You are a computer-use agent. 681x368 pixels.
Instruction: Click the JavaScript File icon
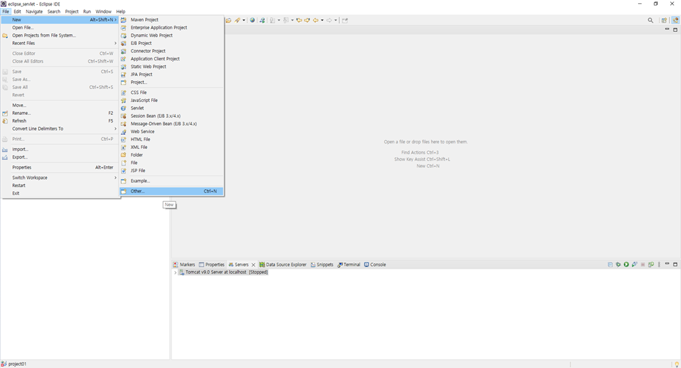[124, 100]
